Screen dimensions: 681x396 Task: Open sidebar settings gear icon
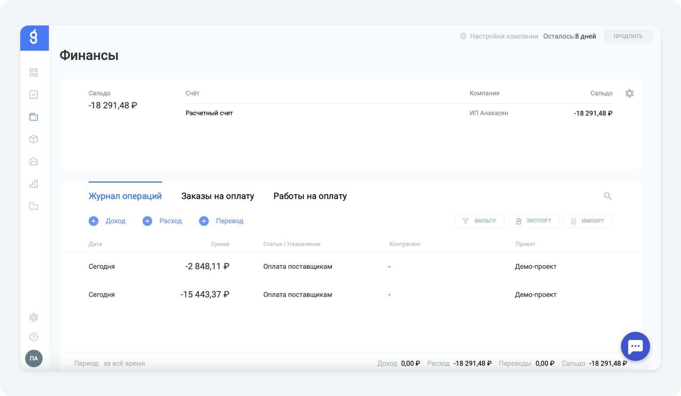[x=34, y=317]
